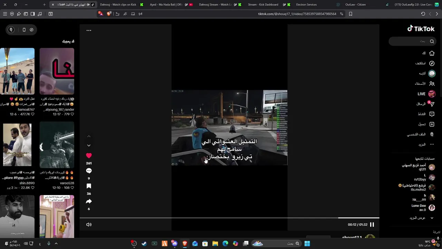
Task: Open comments via the speech bubble icon
Action: coord(89,171)
